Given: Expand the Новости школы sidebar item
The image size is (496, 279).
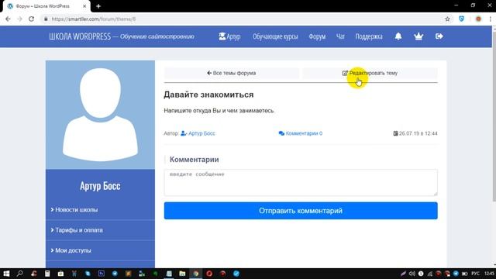Looking at the screenshot, I should [100, 210].
